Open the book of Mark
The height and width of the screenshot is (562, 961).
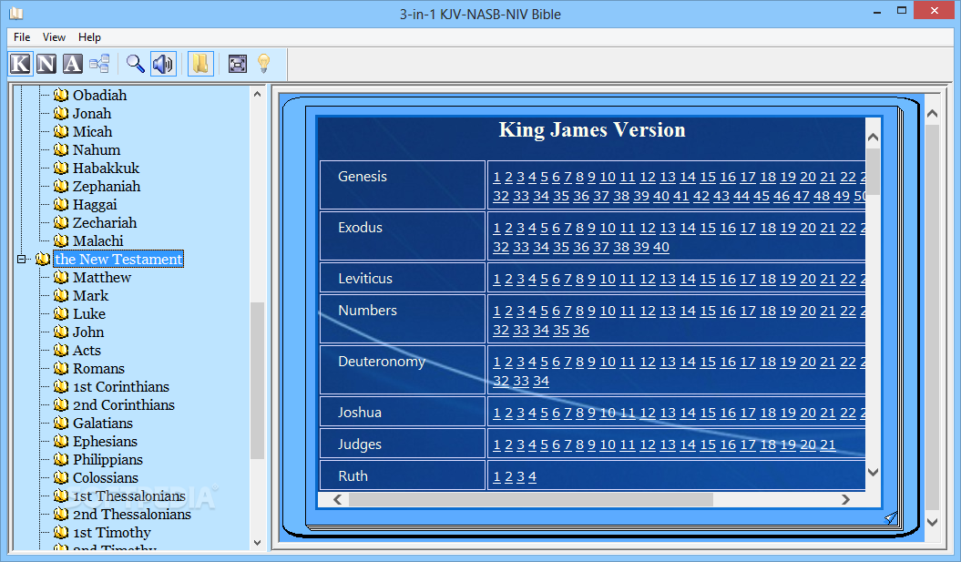click(x=91, y=295)
